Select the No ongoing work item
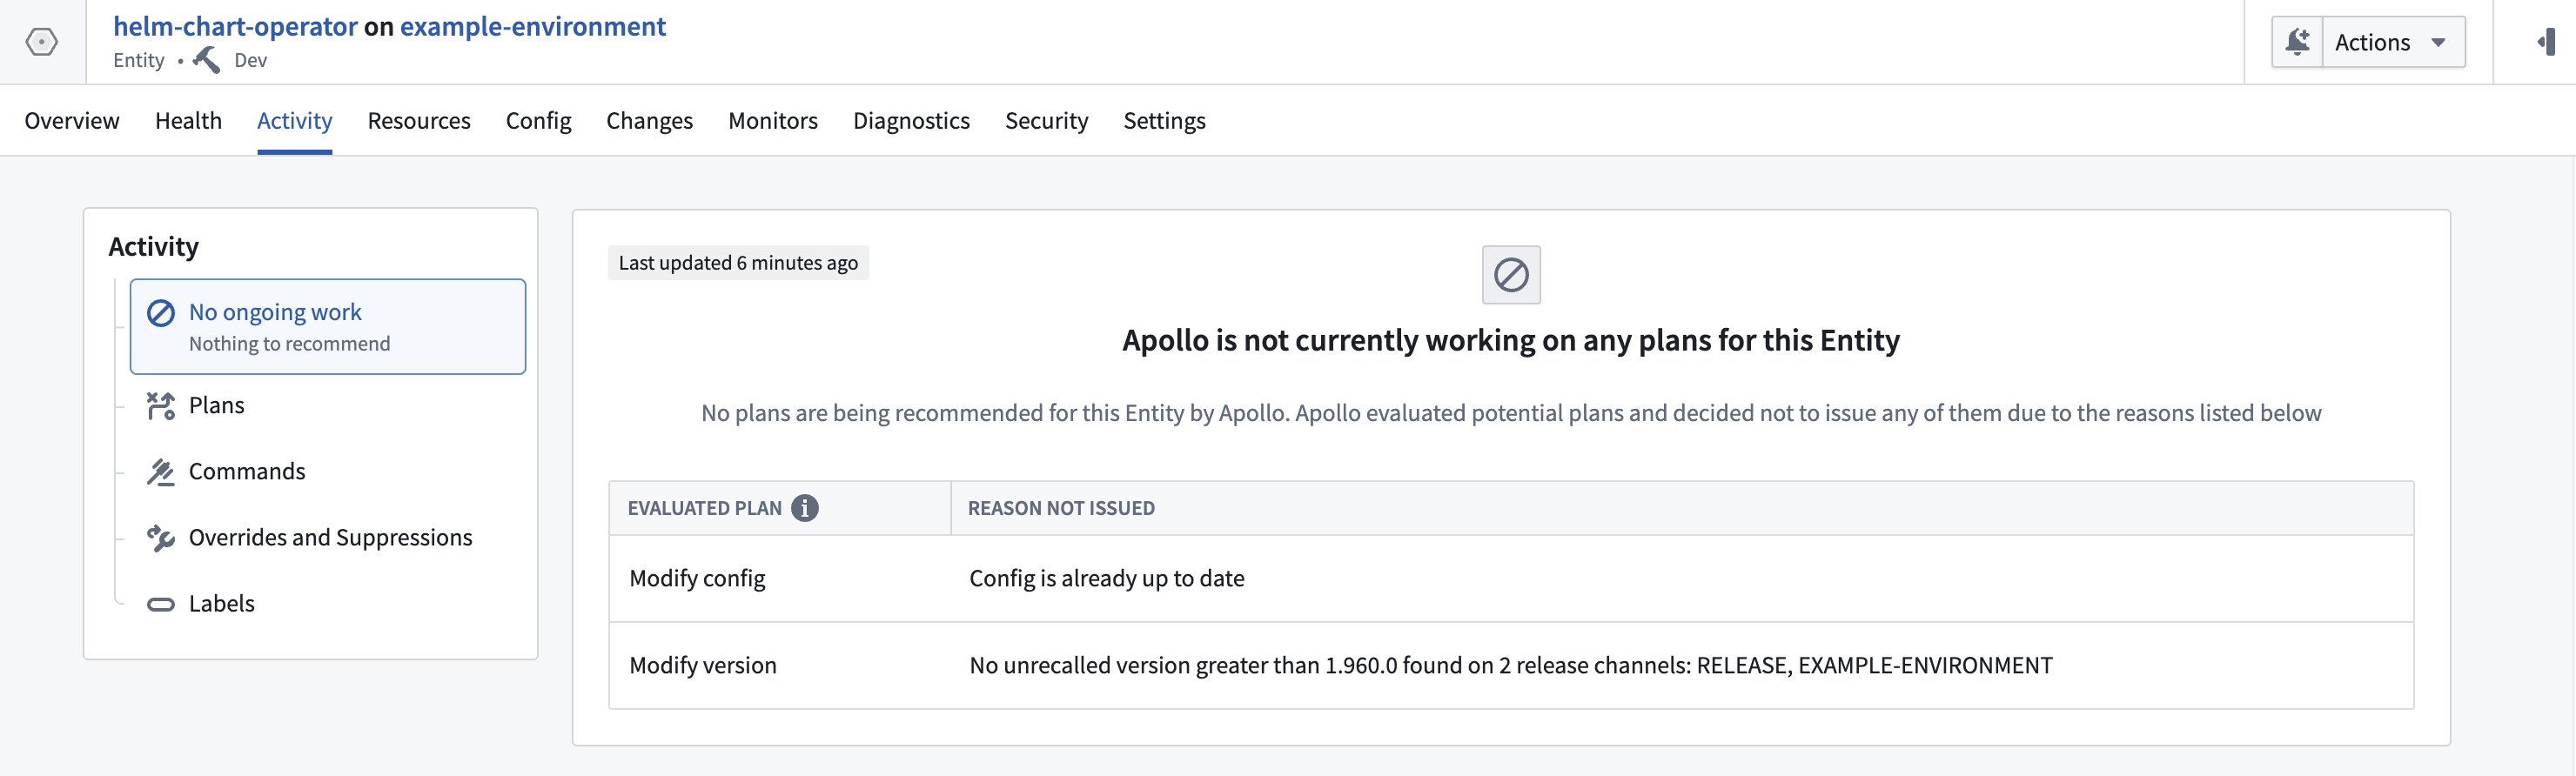The width and height of the screenshot is (2576, 776). [327, 327]
